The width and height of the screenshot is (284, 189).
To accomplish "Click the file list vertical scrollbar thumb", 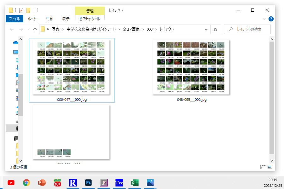I will 272,98.
